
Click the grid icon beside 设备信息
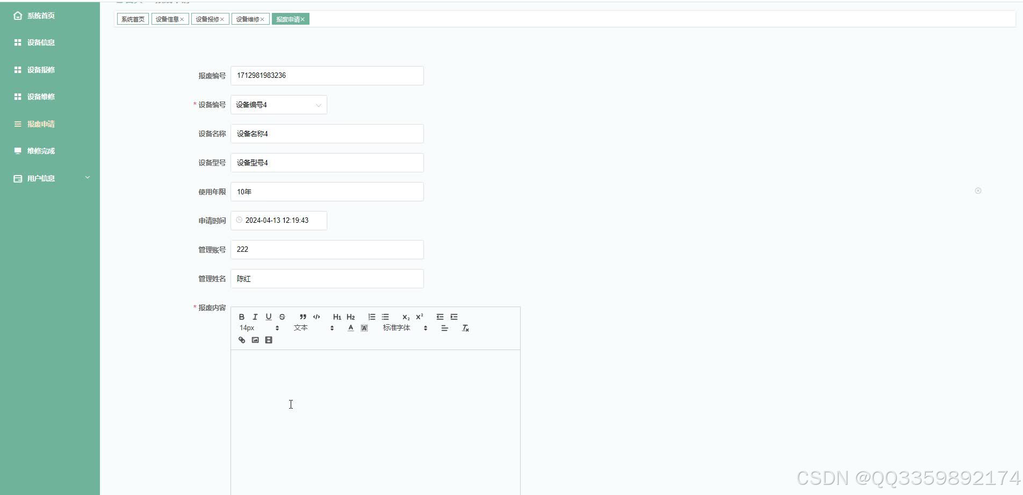tap(18, 42)
